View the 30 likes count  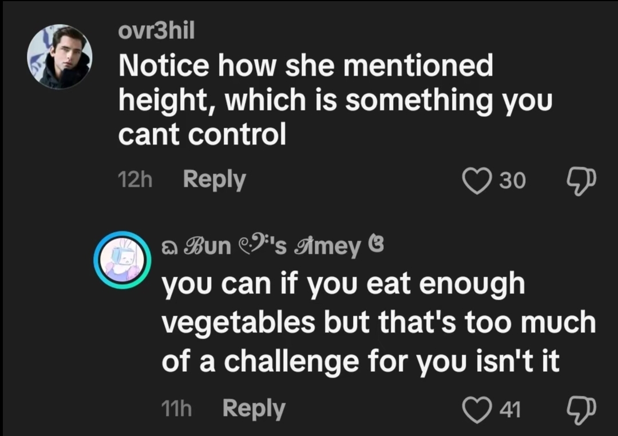512,180
